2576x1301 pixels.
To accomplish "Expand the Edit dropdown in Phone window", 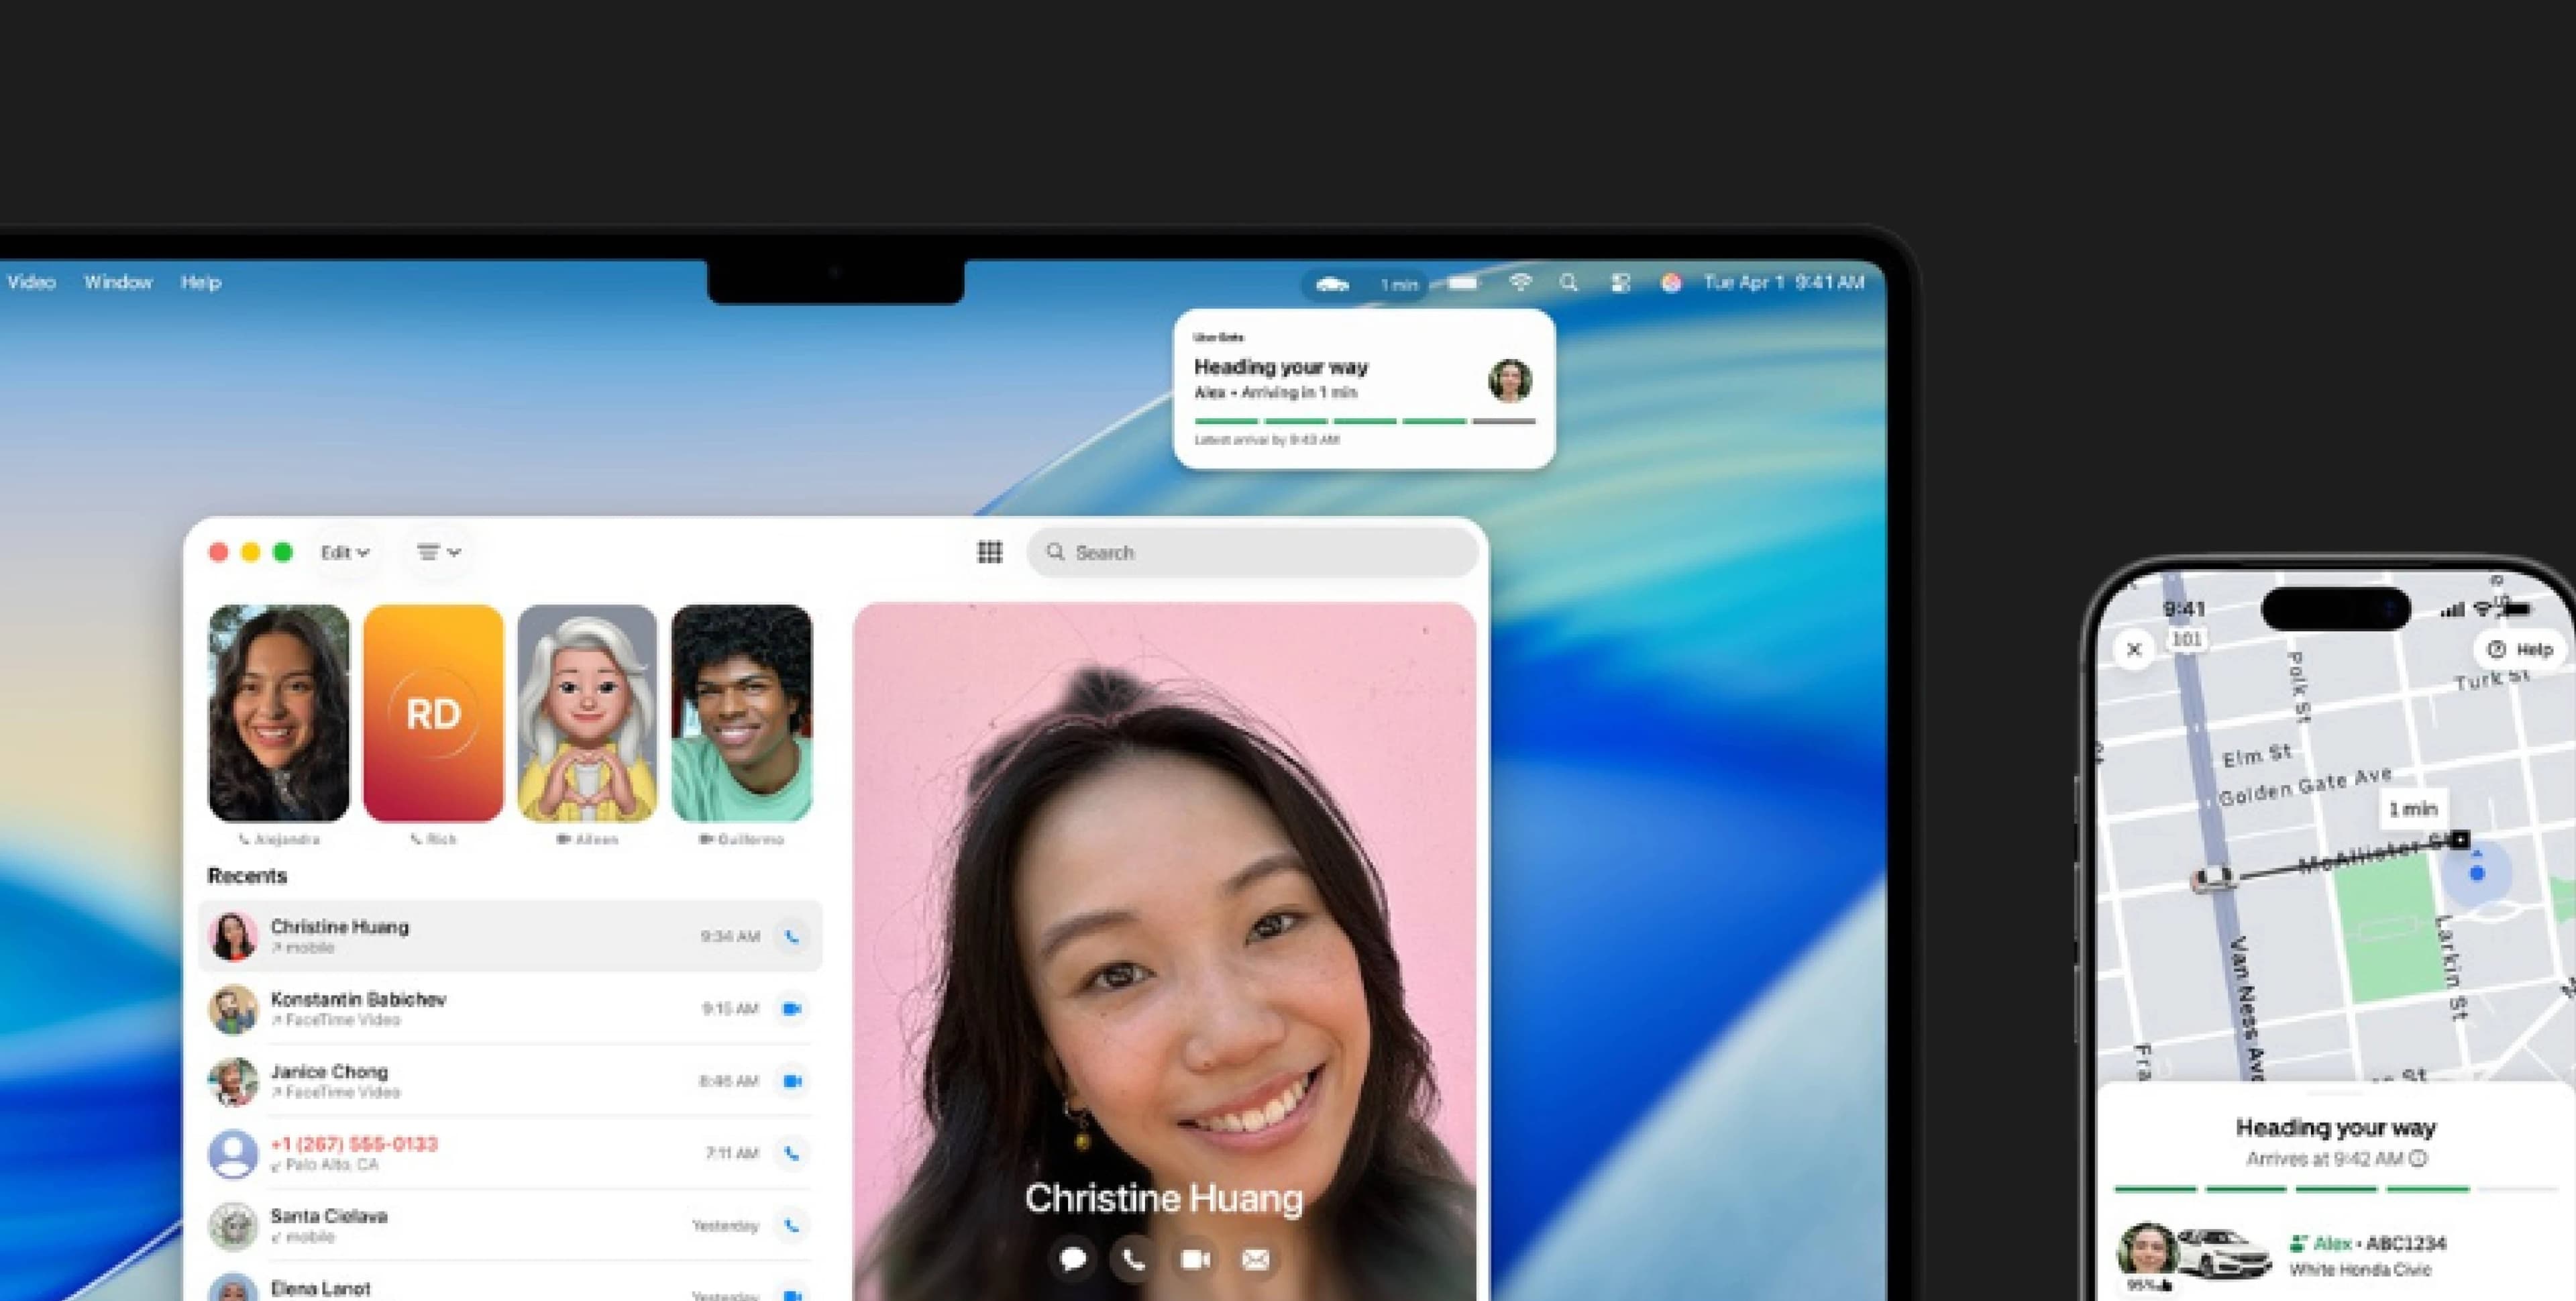I will 345,552.
